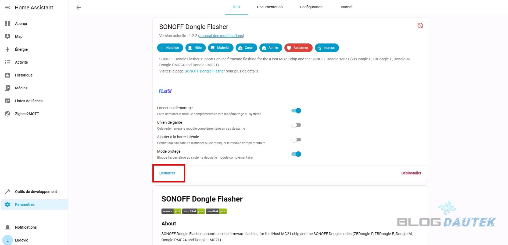Disable the Lancer au démarrage toggle
This screenshot has width=508, height=245.
[x=296, y=111]
